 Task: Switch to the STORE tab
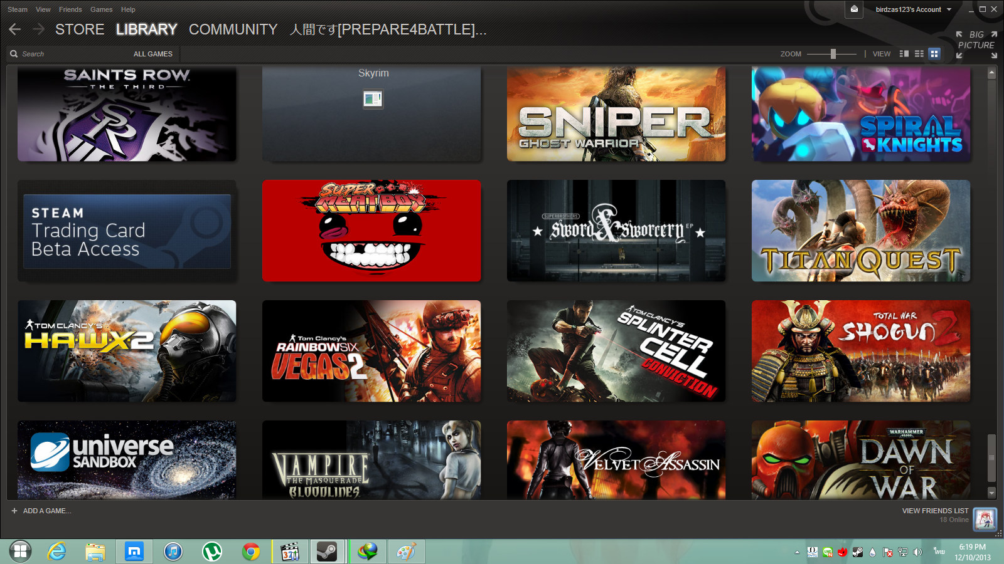click(80, 29)
